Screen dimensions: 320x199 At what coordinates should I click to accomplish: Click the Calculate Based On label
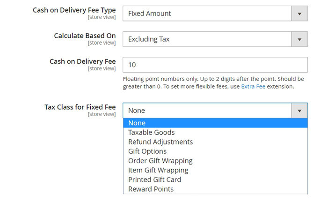pos(85,36)
